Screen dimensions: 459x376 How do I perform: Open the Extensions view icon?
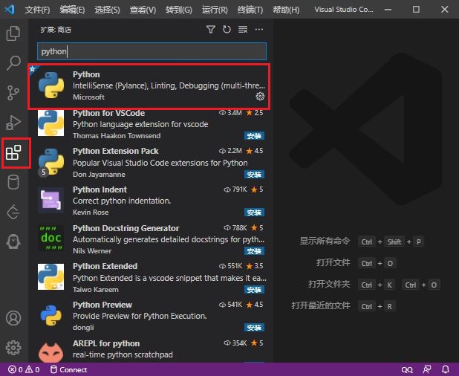pos(13,152)
